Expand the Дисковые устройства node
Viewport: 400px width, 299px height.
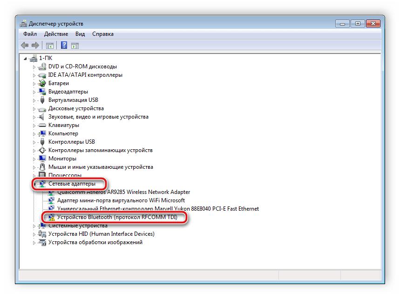click(34, 109)
